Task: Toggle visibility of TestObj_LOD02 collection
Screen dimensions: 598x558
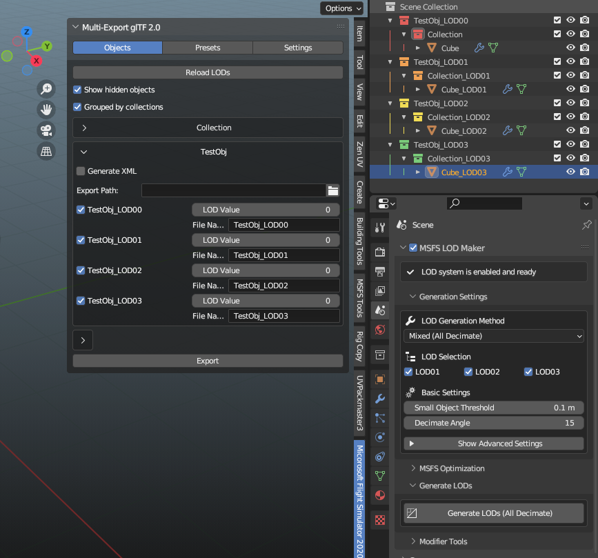Action: point(570,103)
